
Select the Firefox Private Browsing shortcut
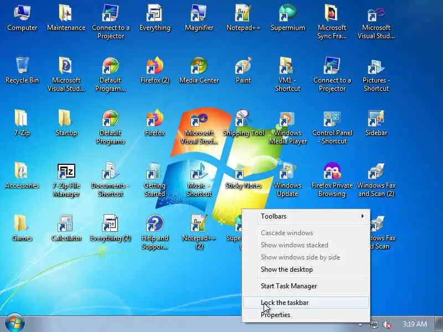point(332,180)
